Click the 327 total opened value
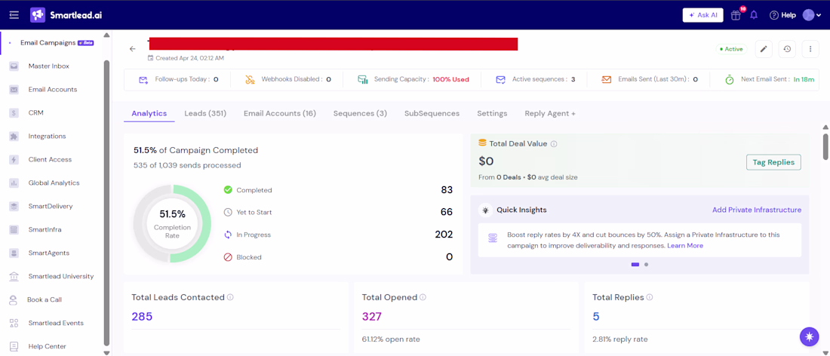 tap(372, 317)
